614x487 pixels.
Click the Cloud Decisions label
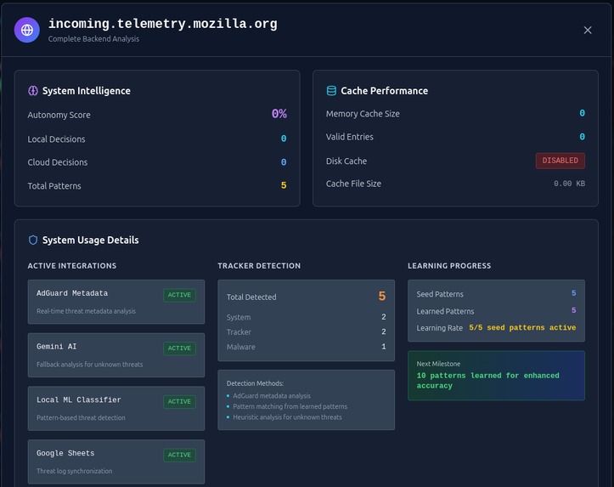pos(58,162)
